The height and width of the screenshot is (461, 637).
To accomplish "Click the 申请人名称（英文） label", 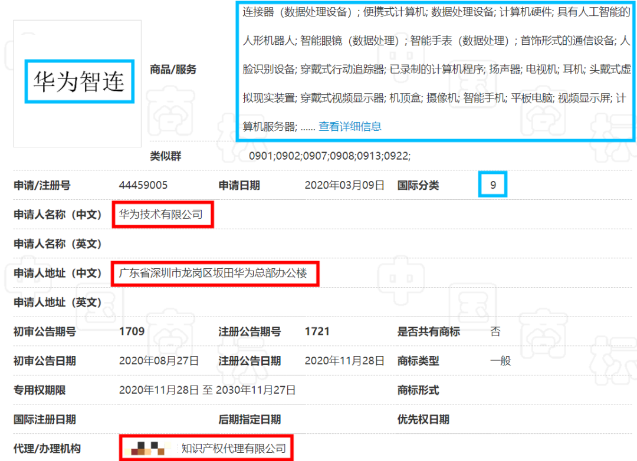I will [57, 243].
